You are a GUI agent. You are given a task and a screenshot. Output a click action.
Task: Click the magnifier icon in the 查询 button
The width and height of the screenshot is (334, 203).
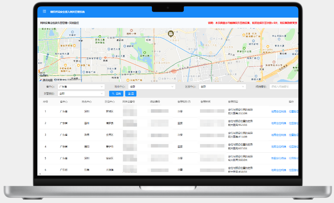113,93
